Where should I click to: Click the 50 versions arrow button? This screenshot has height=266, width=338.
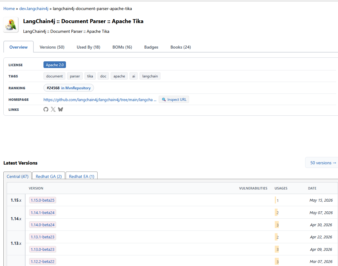click(323, 163)
